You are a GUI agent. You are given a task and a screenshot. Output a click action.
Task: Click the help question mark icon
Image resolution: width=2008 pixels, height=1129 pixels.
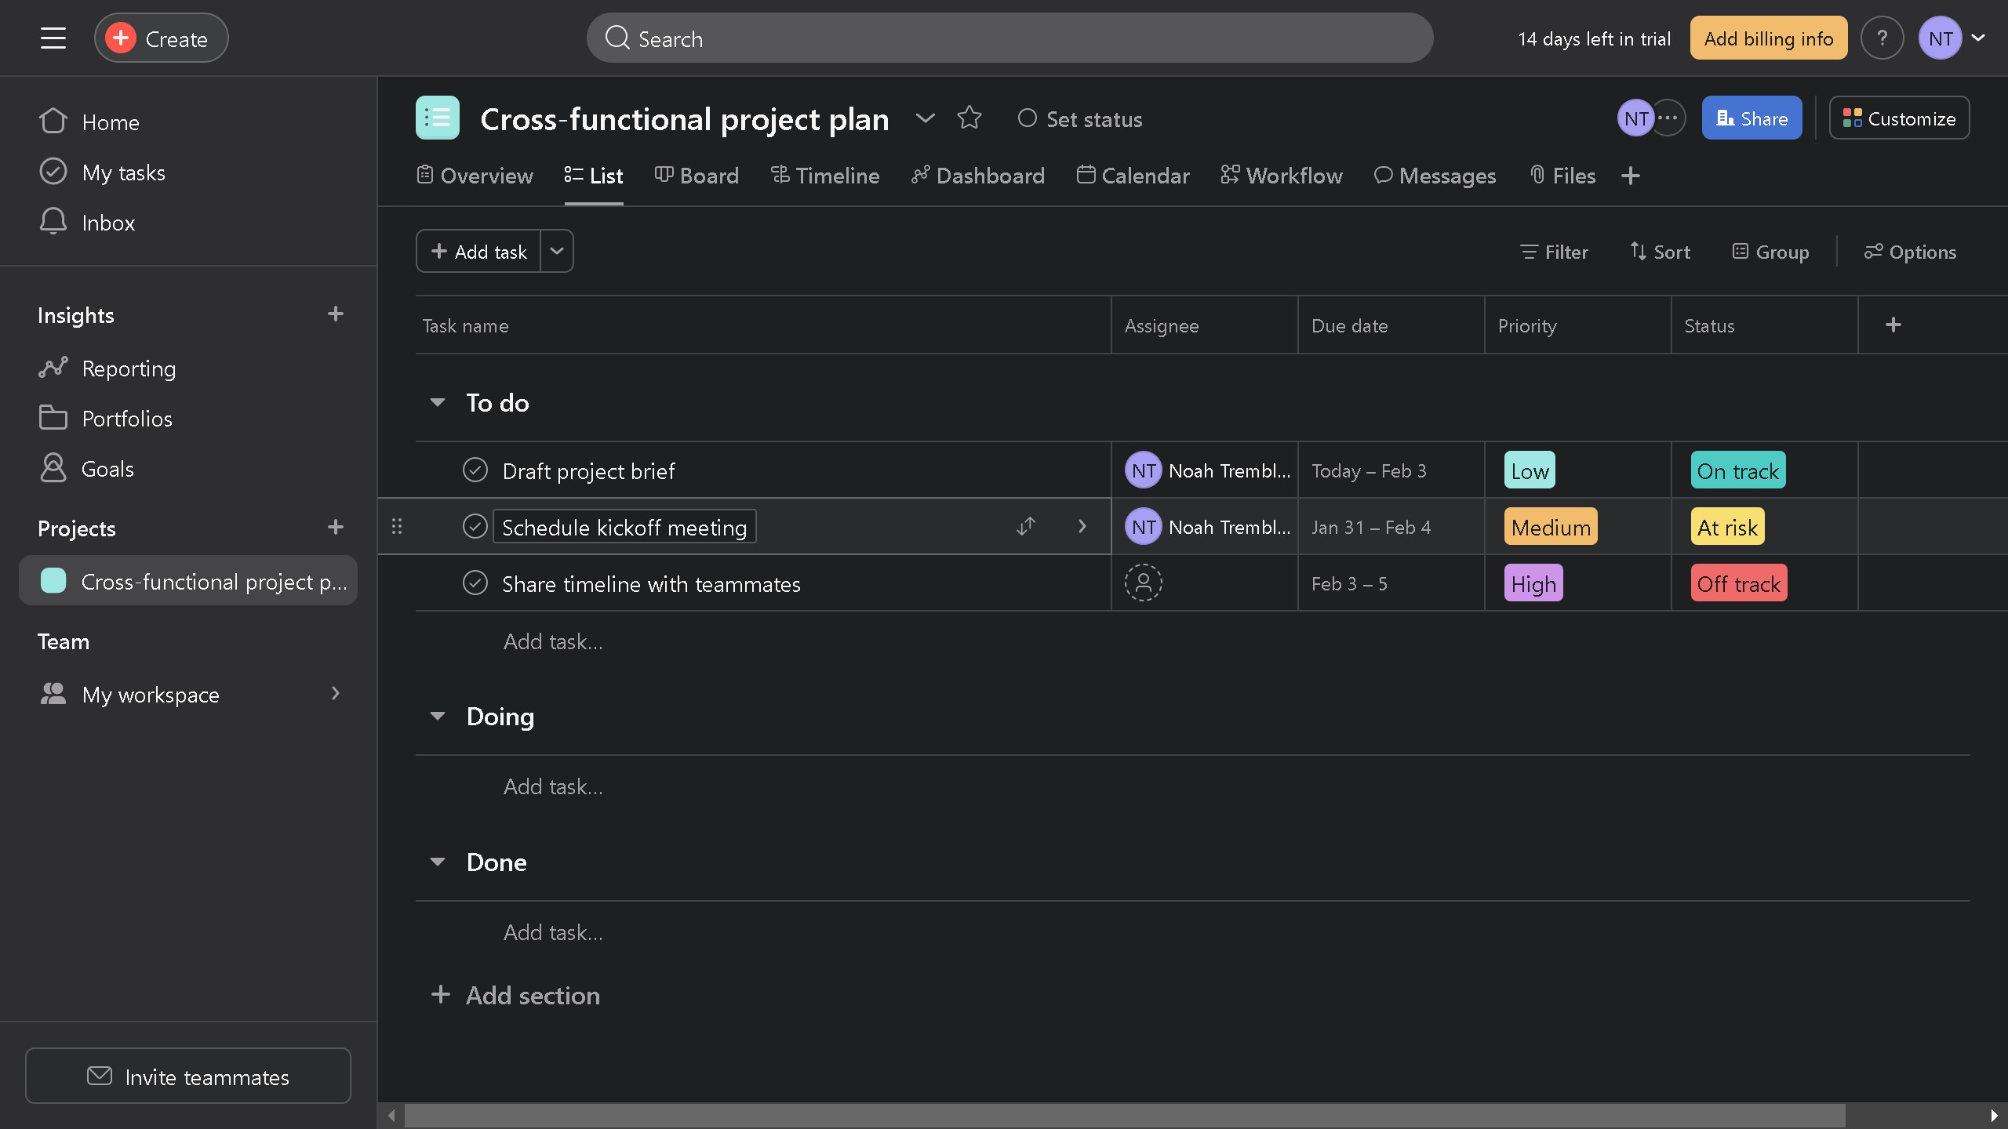1882,38
